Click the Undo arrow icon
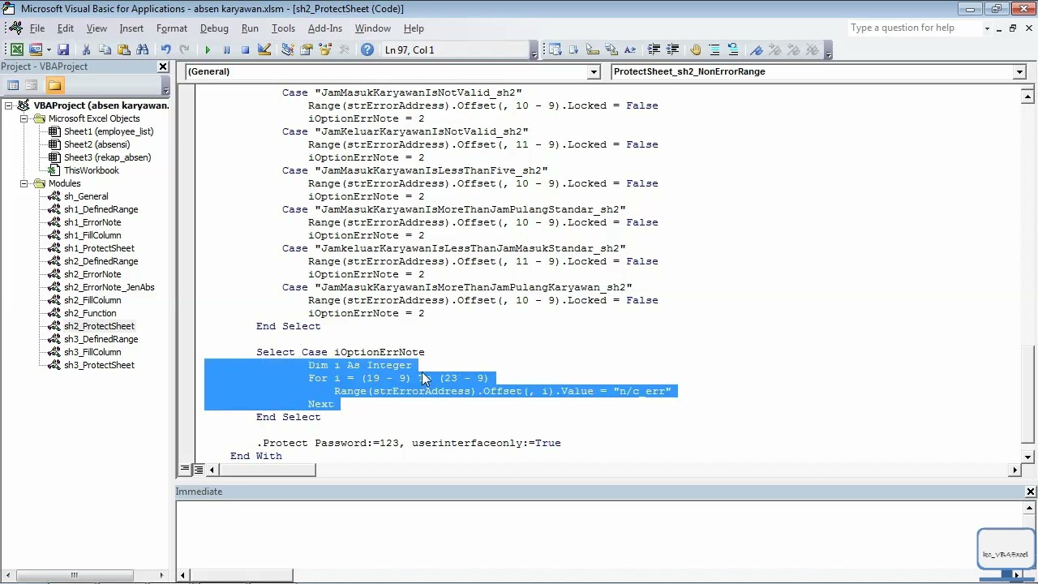Viewport: 1038px width, 584px height. pyautogui.click(x=165, y=49)
